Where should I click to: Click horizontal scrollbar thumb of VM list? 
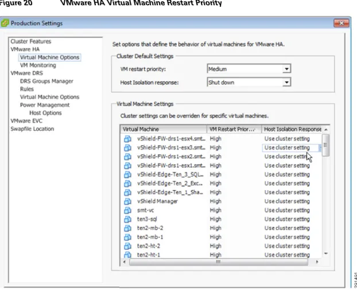point(219,262)
